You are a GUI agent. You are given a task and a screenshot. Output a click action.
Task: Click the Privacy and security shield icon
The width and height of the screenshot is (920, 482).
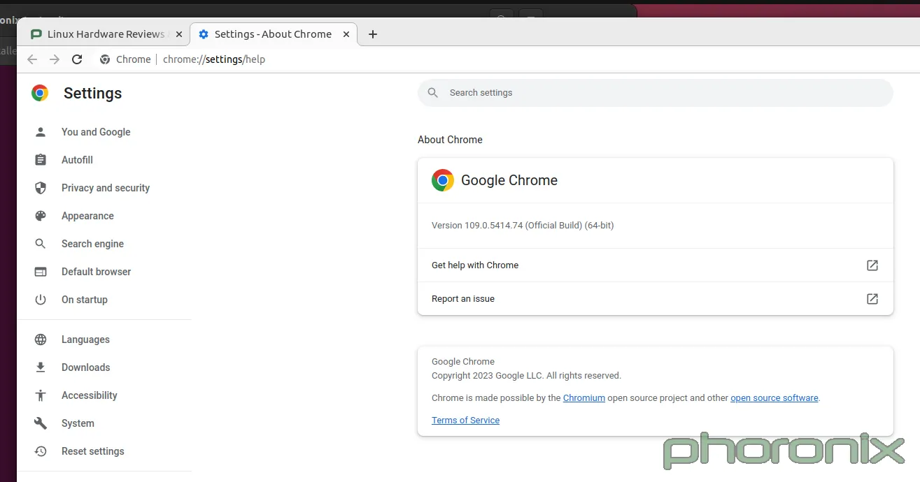point(41,188)
